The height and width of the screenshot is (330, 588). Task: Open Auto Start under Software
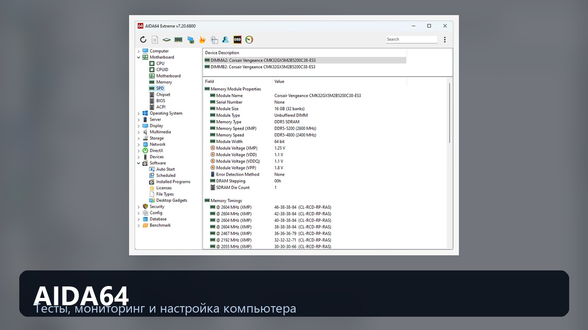click(162, 169)
